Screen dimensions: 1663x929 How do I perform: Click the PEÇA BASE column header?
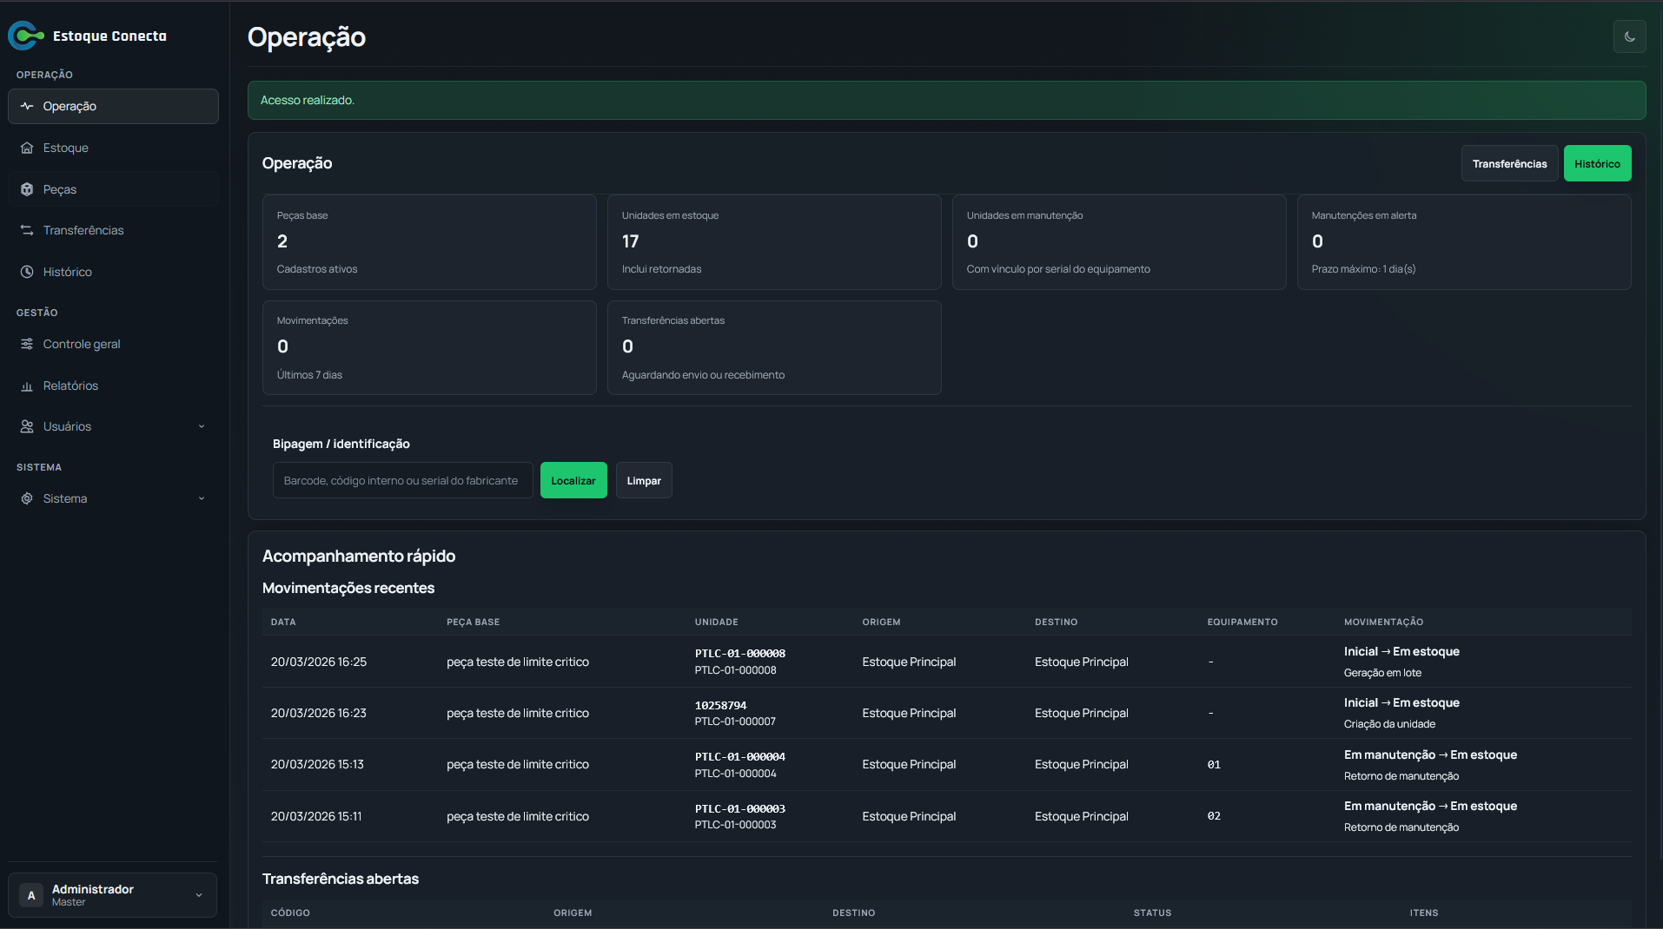pyautogui.click(x=473, y=622)
